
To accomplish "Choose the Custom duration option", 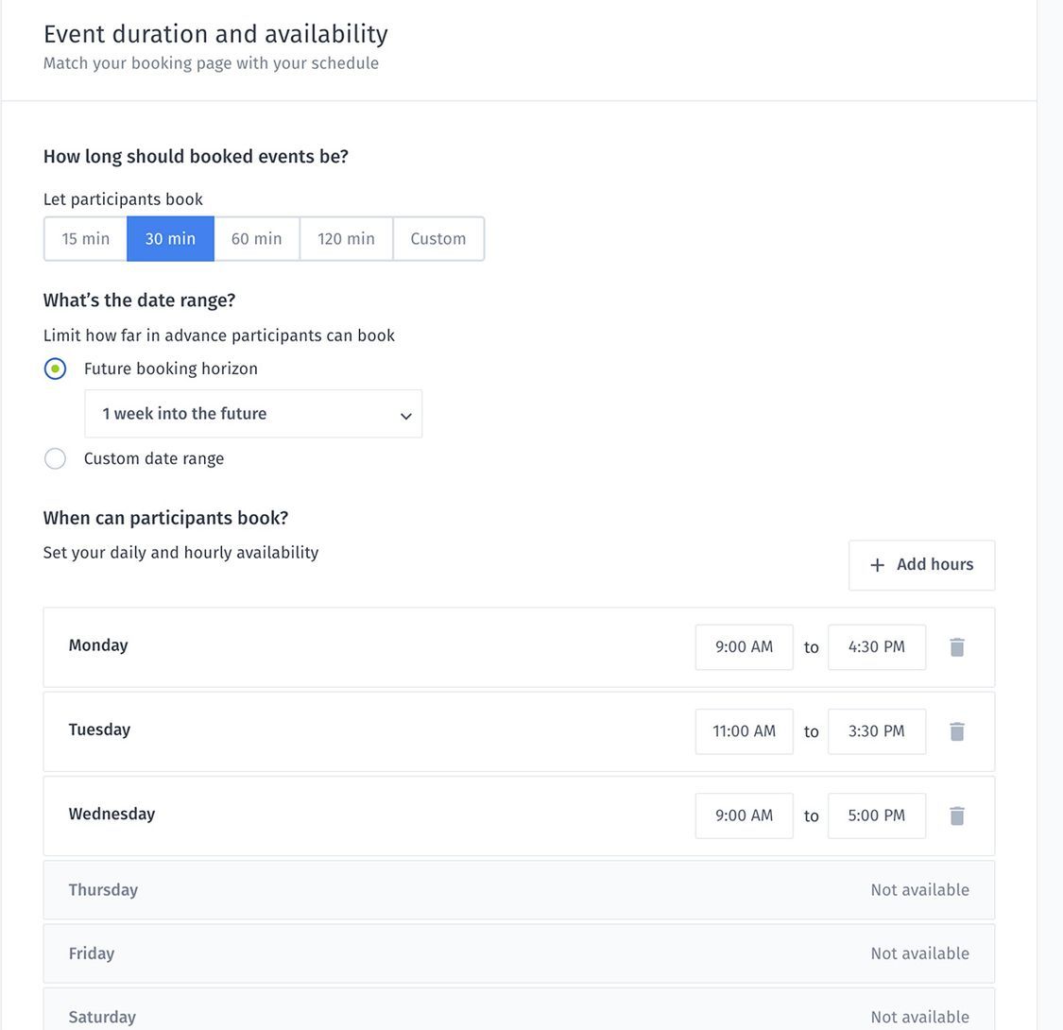I will pos(437,239).
